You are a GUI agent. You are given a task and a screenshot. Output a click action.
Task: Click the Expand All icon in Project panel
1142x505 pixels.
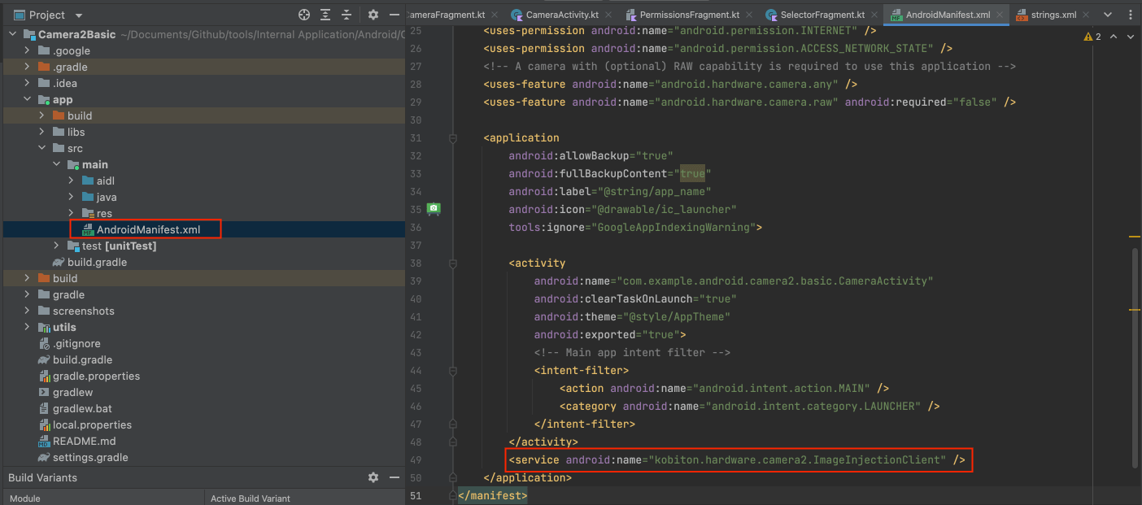point(325,15)
